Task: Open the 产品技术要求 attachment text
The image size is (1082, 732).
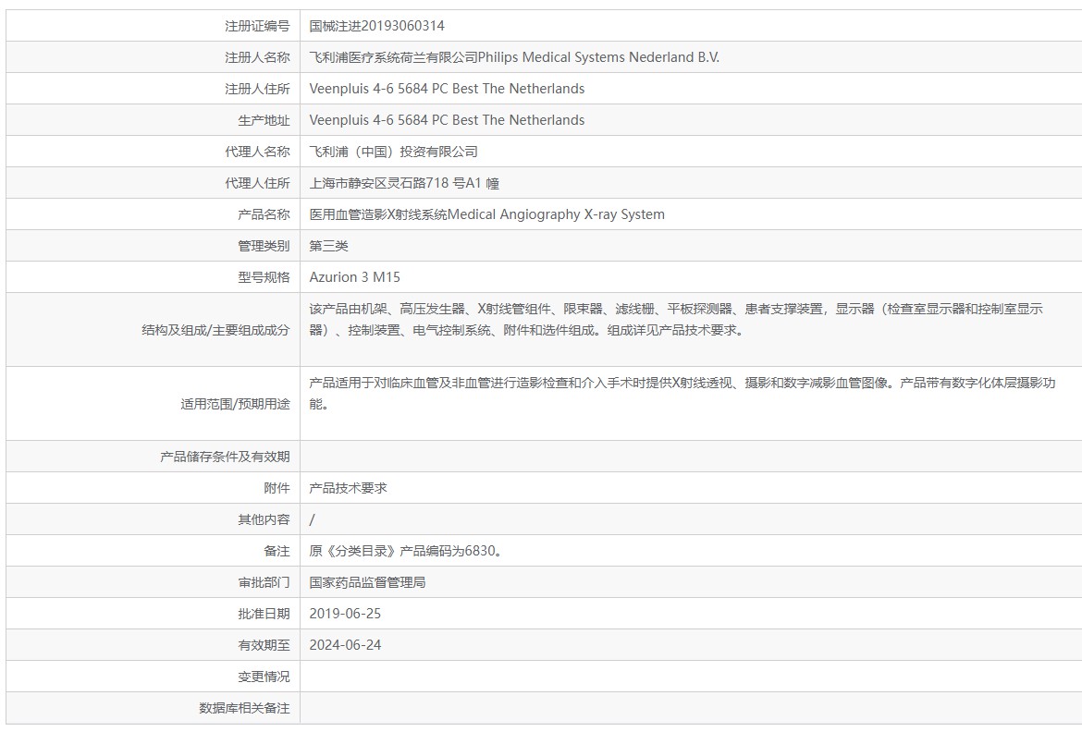Action: (348, 488)
